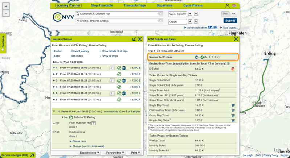Click info icon on trip 1

click(112, 67)
